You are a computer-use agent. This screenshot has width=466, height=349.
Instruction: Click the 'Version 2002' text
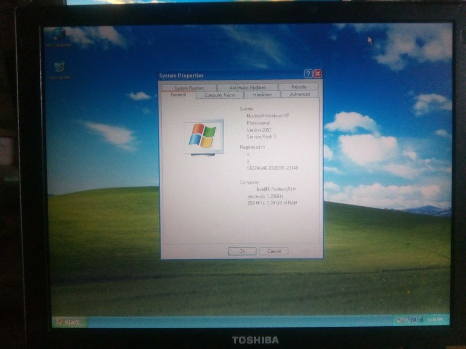pyautogui.click(x=259, y=130)
